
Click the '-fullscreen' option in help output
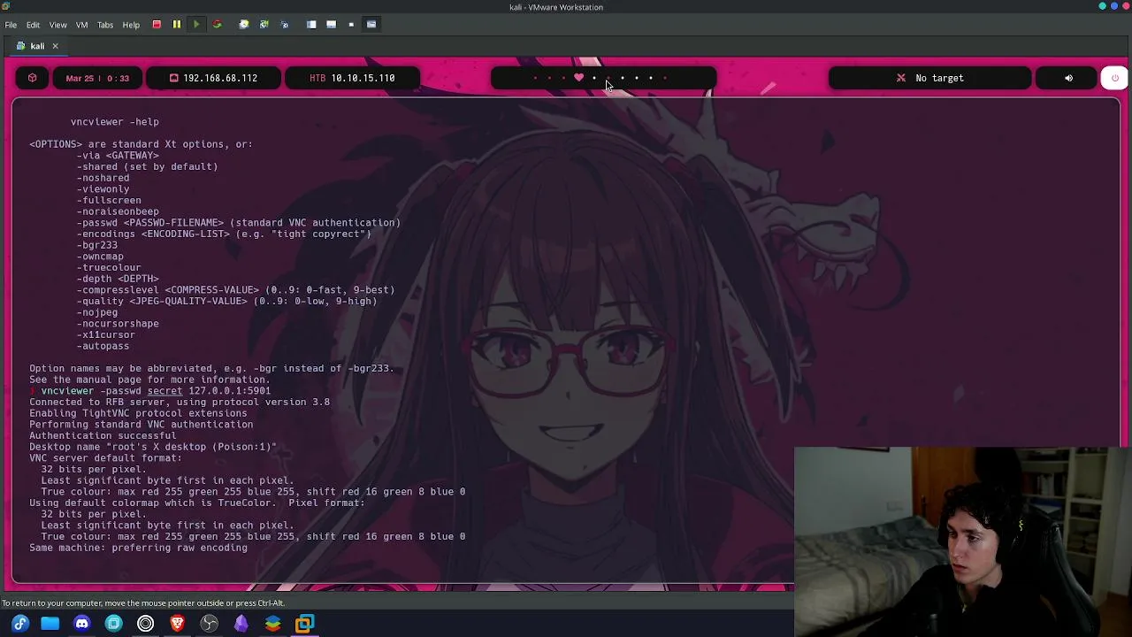pos(109,201)
